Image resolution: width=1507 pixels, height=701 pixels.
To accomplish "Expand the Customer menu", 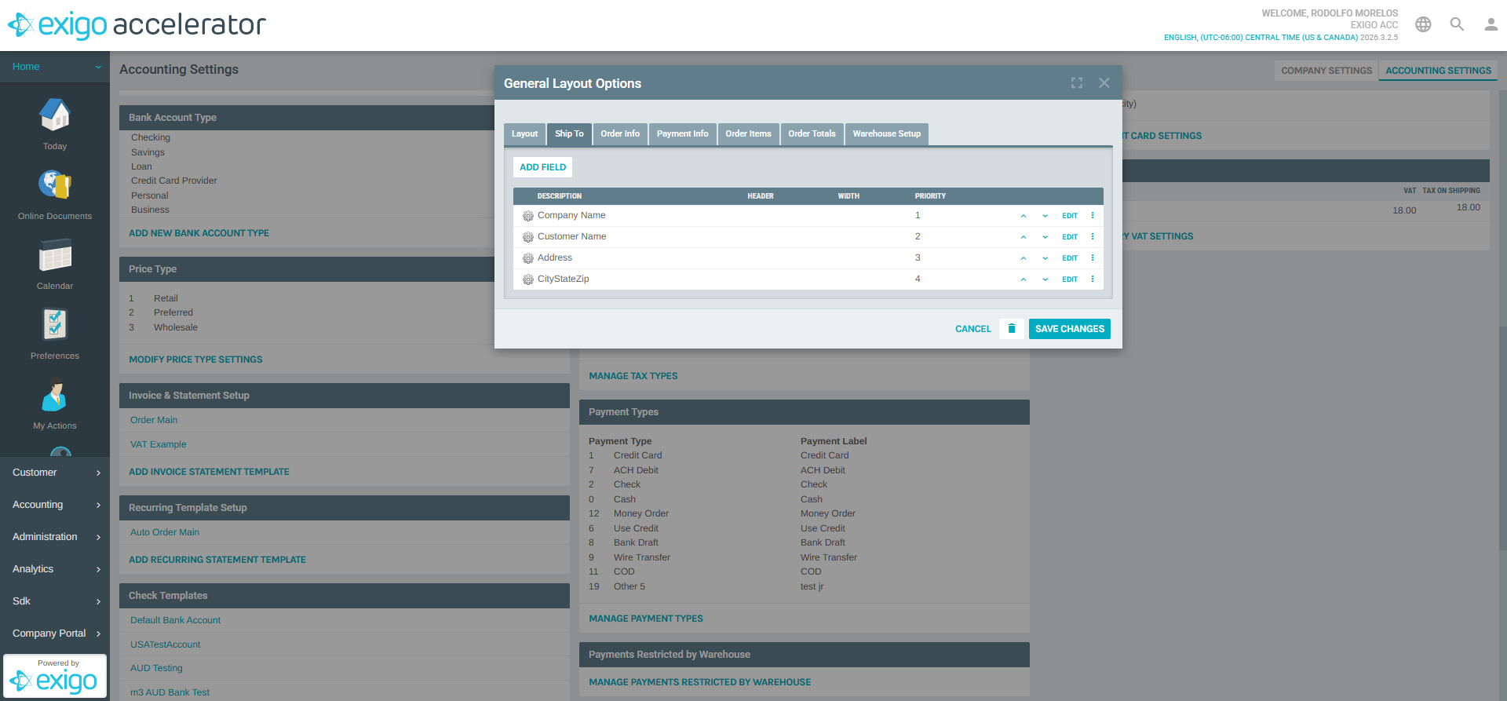I will [x=55, y=473].
